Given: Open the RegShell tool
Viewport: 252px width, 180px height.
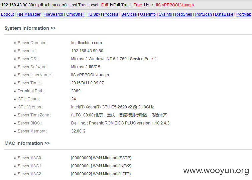Looking at the screenshot, I should (x=183, y=14).
